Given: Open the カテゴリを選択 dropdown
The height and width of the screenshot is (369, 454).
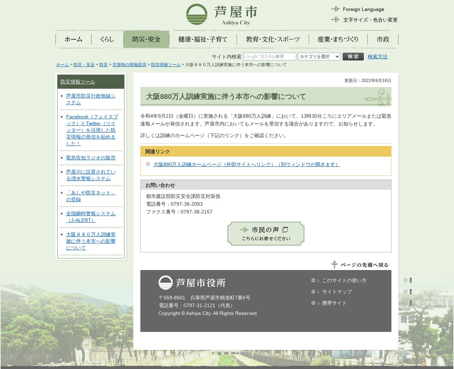Looking at the screenshot, I should click(319, 57).
